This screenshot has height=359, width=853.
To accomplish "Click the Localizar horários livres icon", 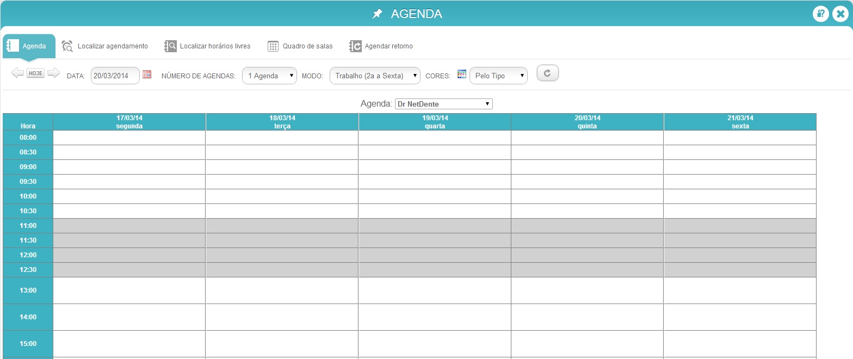I will pyautogui.click(x=170, y=46).
